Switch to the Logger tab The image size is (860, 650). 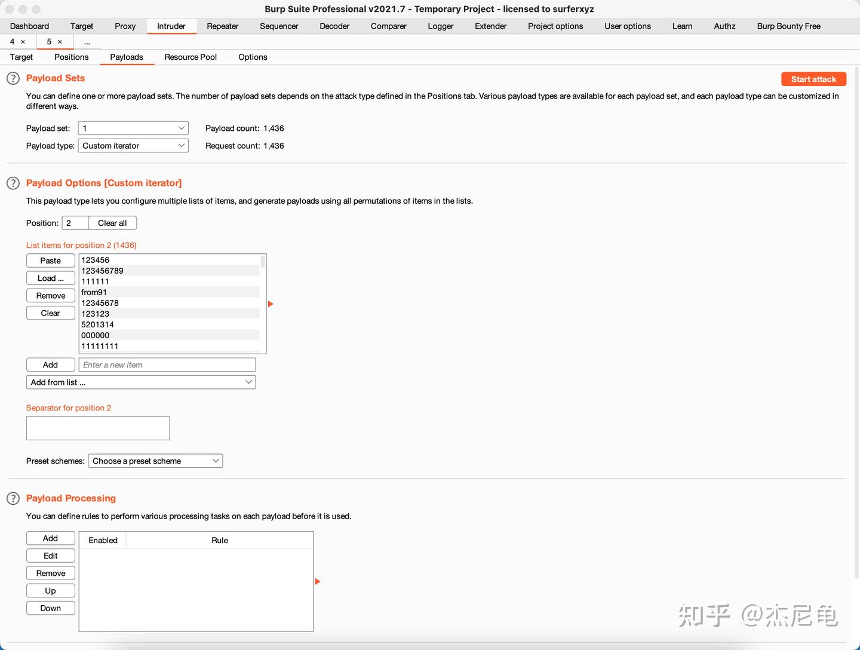point(441,26)
